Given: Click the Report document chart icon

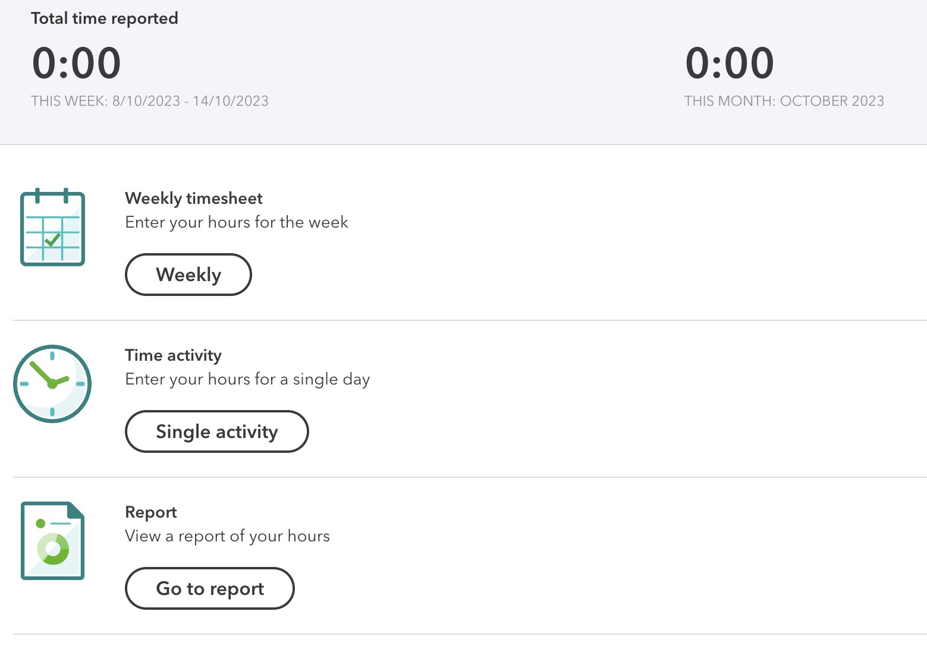Looking at the screenshot, I should tap(52, 541).
